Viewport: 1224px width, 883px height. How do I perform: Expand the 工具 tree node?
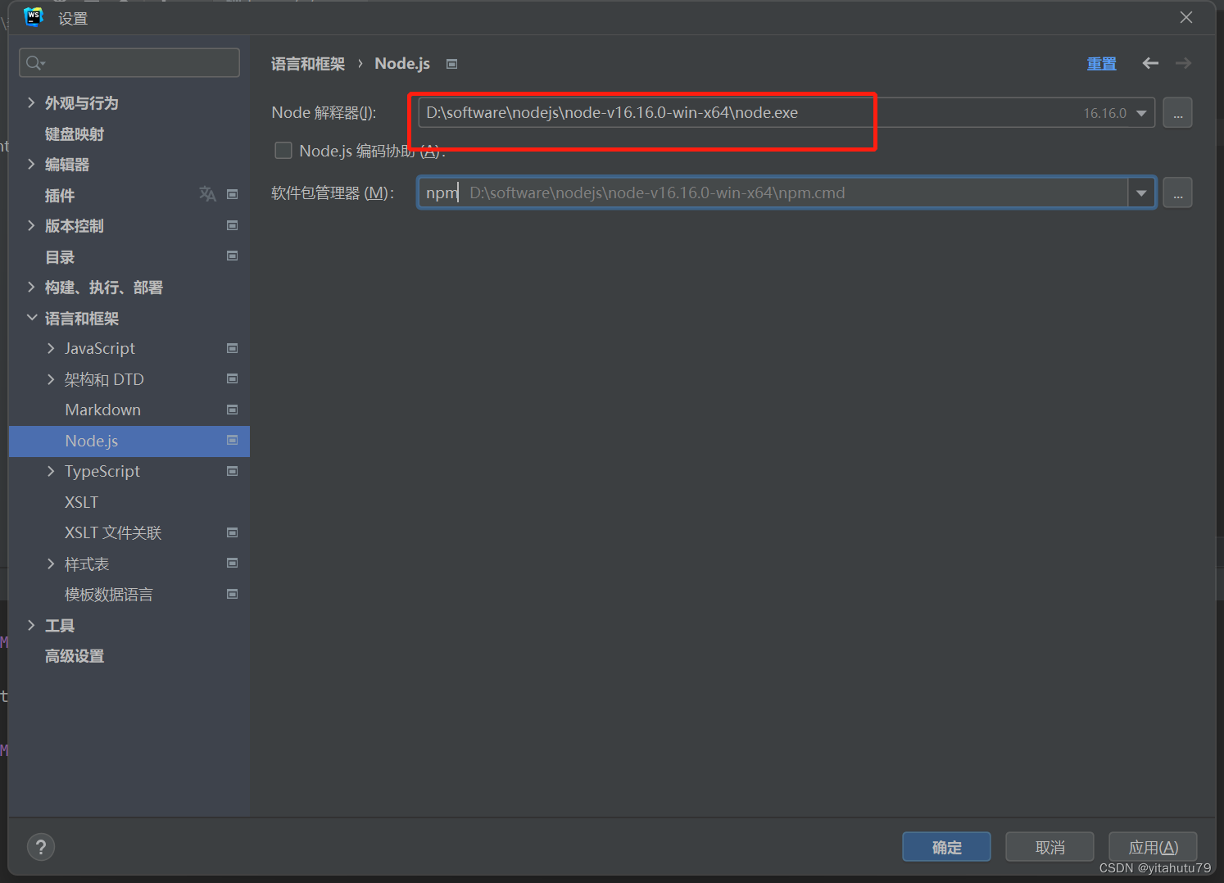point(31,625)
